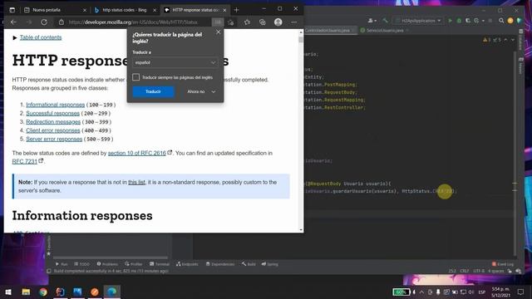
Task: Click the Edge back navigation arrow
Action: click(13, 22)
